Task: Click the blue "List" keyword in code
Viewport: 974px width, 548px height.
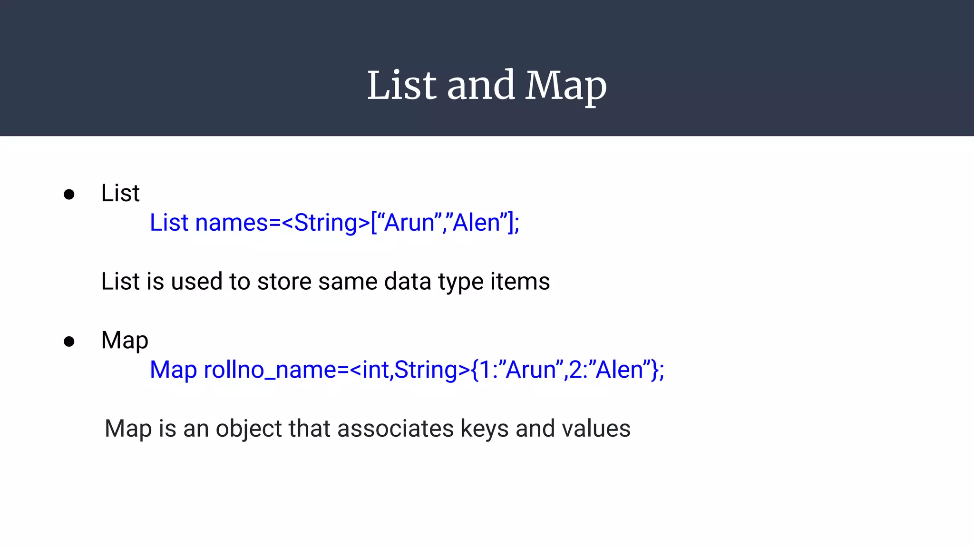Action: [169, 223]
